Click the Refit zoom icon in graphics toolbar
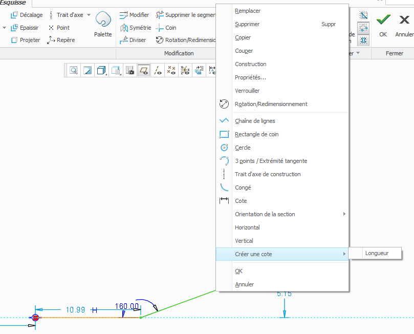414x334 pixels. pos(74,71)
